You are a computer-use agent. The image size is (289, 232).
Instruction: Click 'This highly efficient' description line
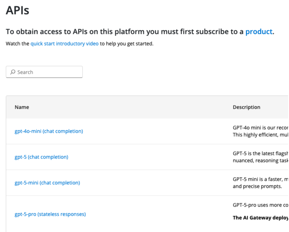click(260, 135)
